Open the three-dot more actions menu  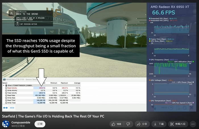pyautogui.click(x=193, y=124)
